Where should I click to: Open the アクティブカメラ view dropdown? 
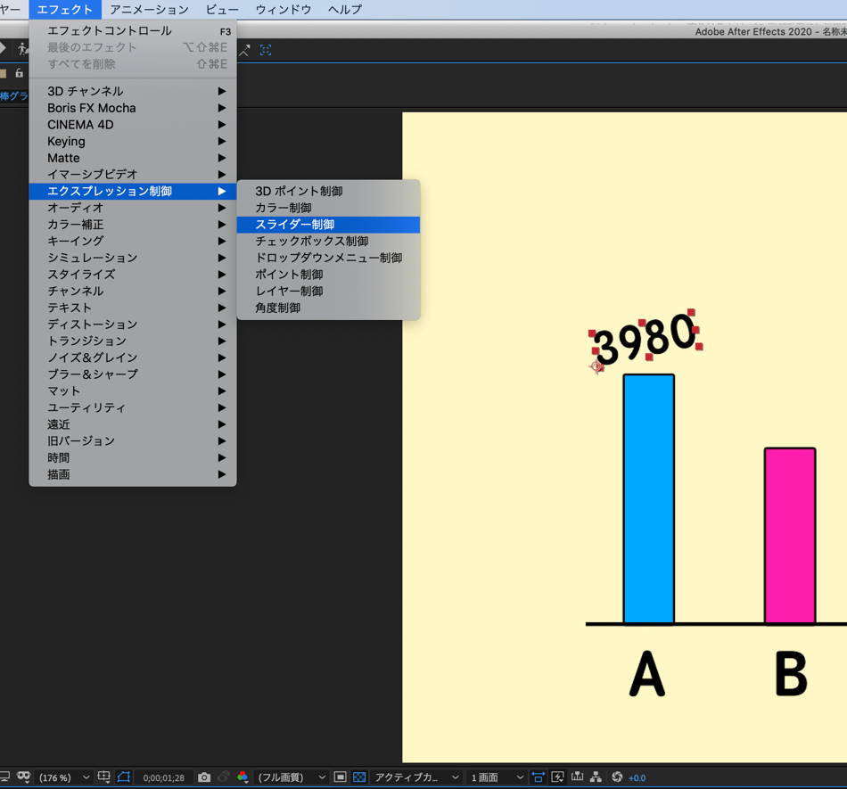[416, 777]
